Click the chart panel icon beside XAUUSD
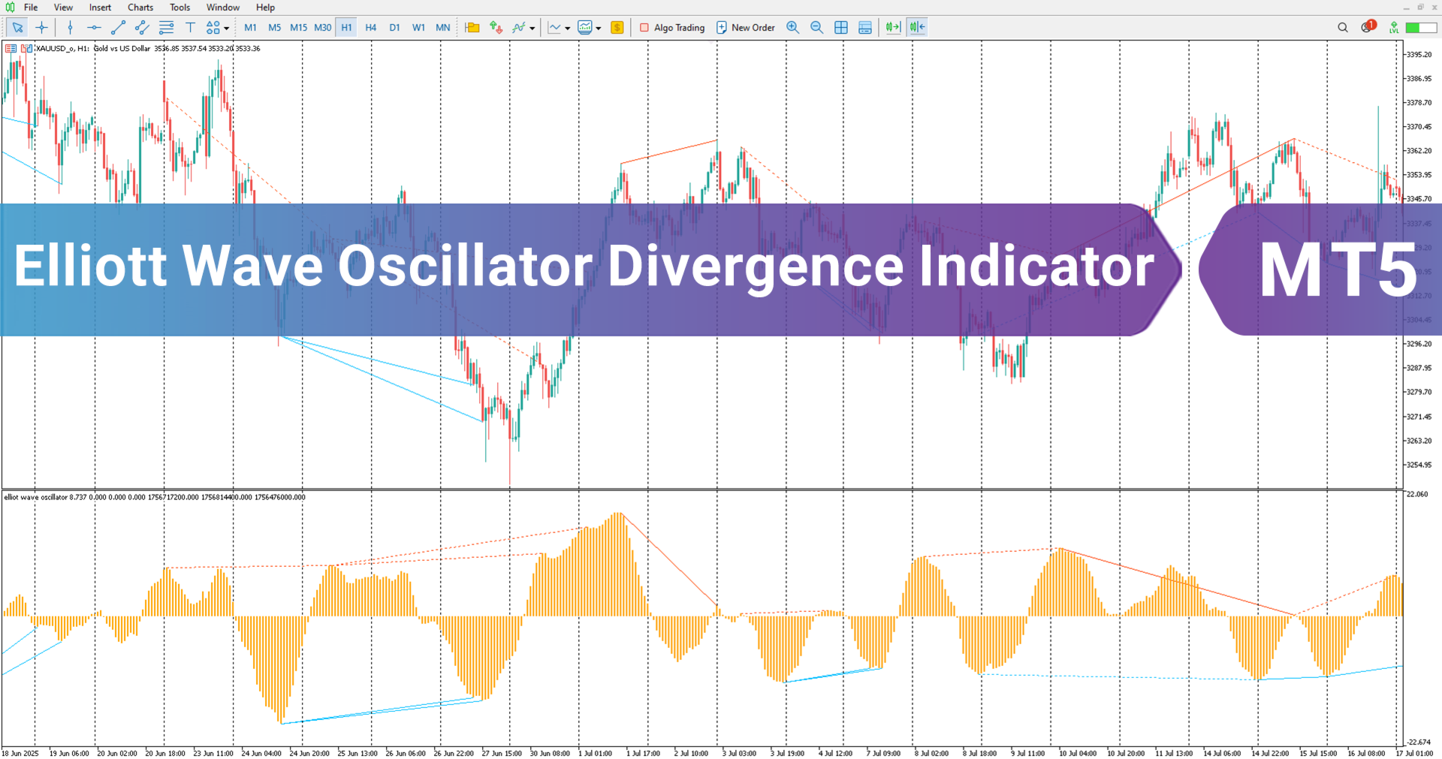The height and width of the screenshot is (759, 1442). click(x=26, y=48)
